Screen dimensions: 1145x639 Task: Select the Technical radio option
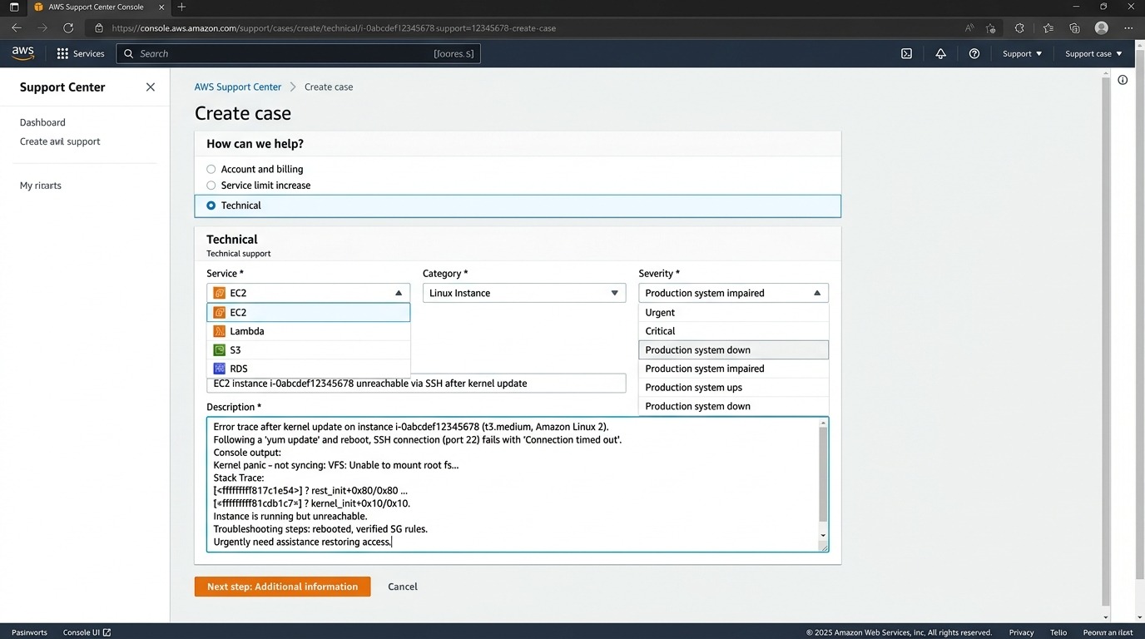pos(211,206)
